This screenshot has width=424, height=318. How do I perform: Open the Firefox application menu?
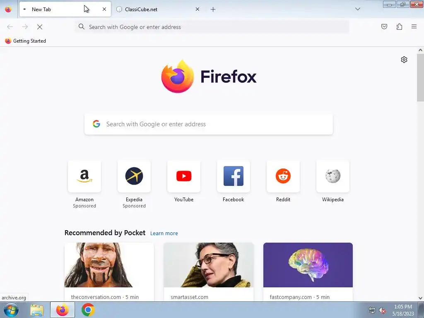pyautogui.click(x=414, y=26)
